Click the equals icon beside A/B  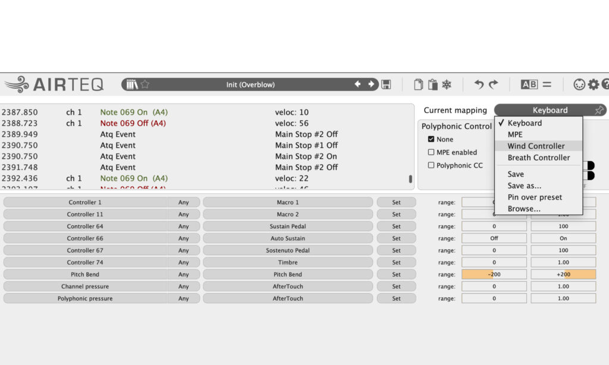point(547,84)
